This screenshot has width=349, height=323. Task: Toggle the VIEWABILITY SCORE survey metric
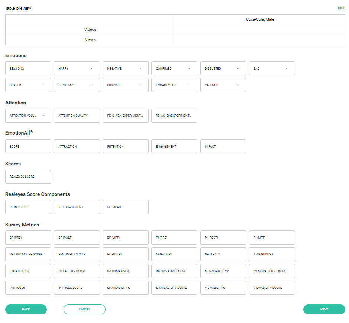(x=272, y=288)
